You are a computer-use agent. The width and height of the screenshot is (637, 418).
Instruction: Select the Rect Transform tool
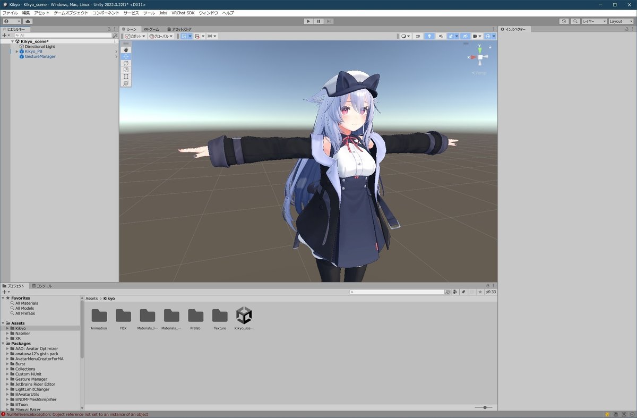[126, 76]
